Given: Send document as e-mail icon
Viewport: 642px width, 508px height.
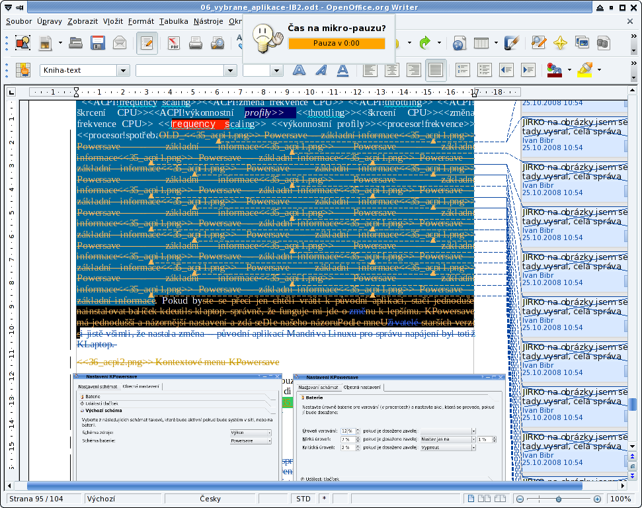Looking at the screenshot, I should [120, 43].
